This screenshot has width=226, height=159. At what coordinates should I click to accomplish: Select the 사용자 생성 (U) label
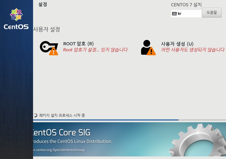tap(177, 44)
